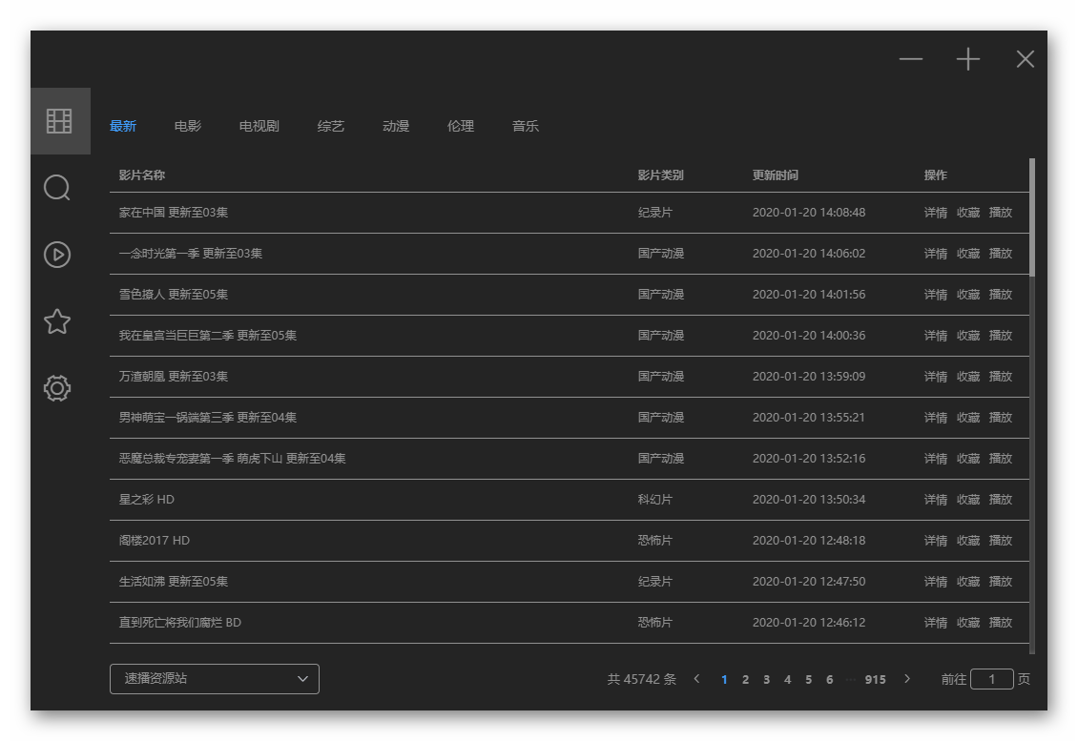1078x741 pixels.
Task: Go to next page with right chevron
Action: [907, 678]
